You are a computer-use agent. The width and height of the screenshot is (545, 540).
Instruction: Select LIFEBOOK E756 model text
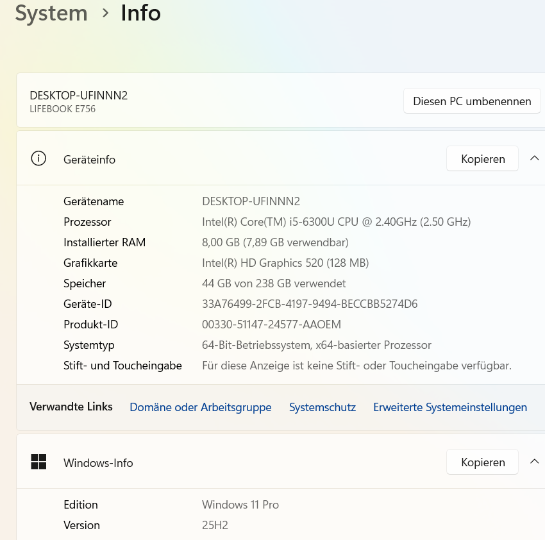(63, 109)
